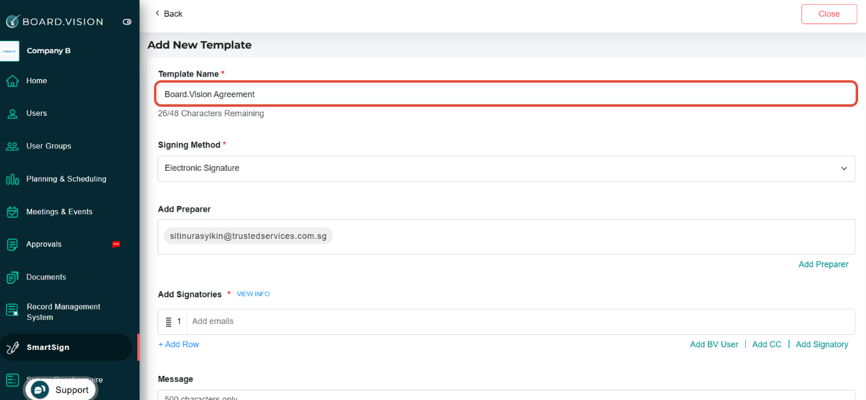Select Company B in the sidebar

(48, 51)
